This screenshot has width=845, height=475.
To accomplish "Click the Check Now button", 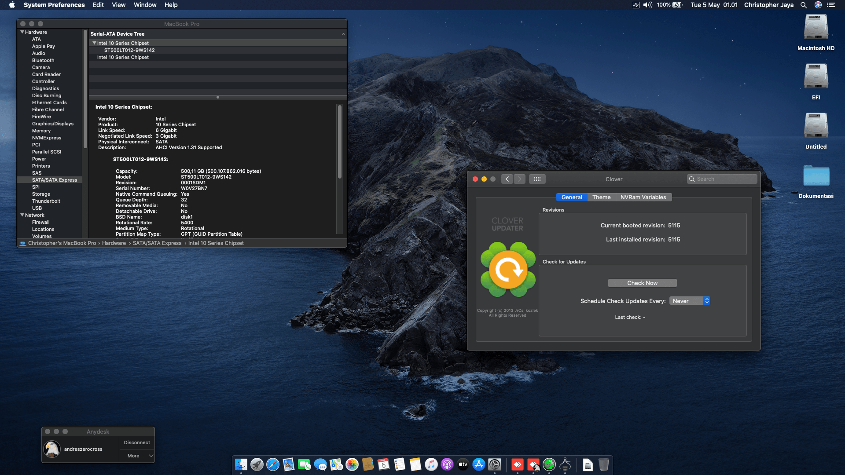I will pyautogui.click(x=642, y=283).
